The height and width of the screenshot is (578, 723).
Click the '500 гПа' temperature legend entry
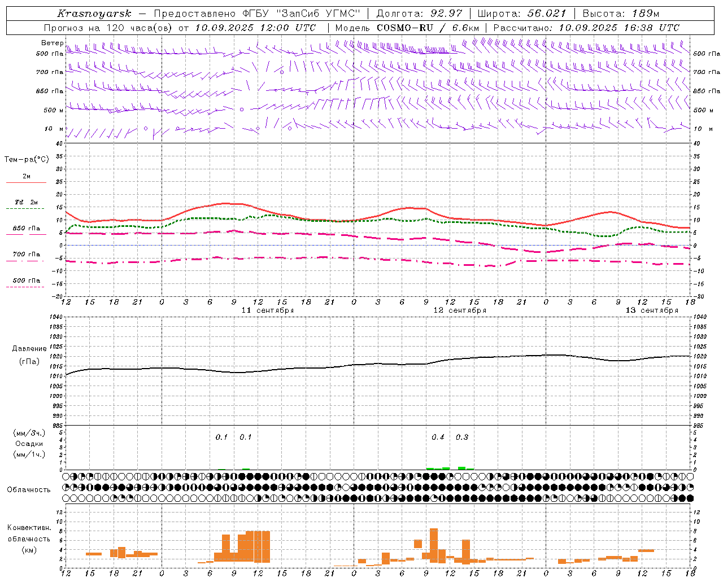click(27, 281)
